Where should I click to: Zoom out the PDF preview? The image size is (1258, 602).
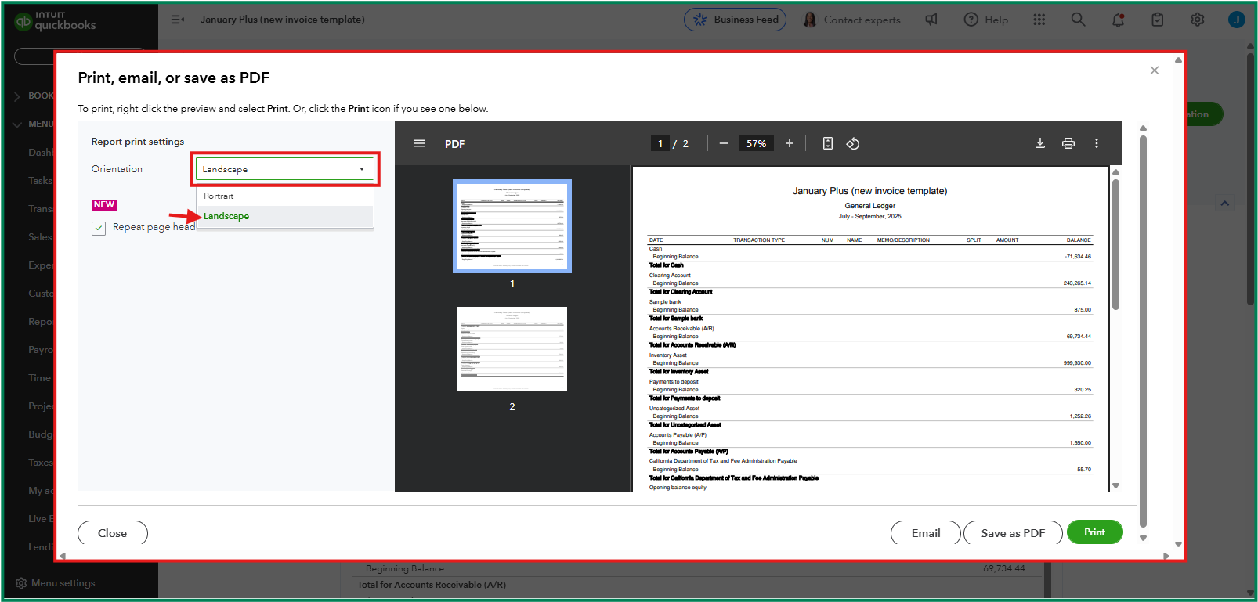point(723,143)
